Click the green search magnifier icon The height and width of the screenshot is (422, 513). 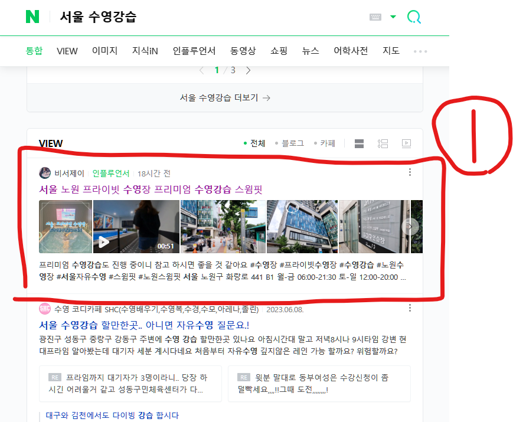(414, 17)
